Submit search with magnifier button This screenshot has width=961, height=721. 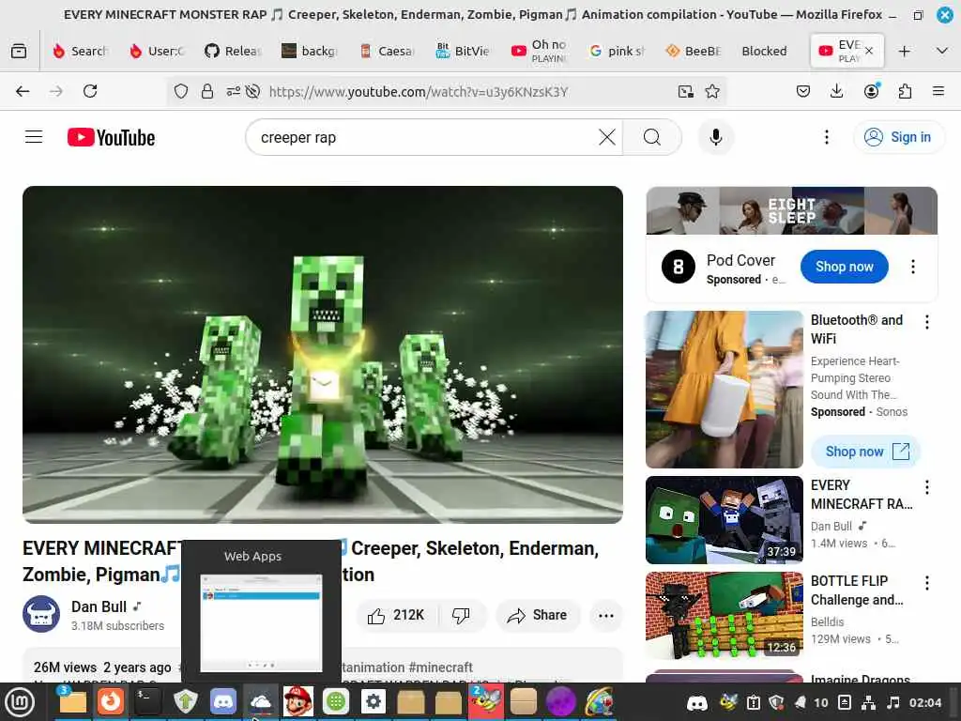coord(652,137)
